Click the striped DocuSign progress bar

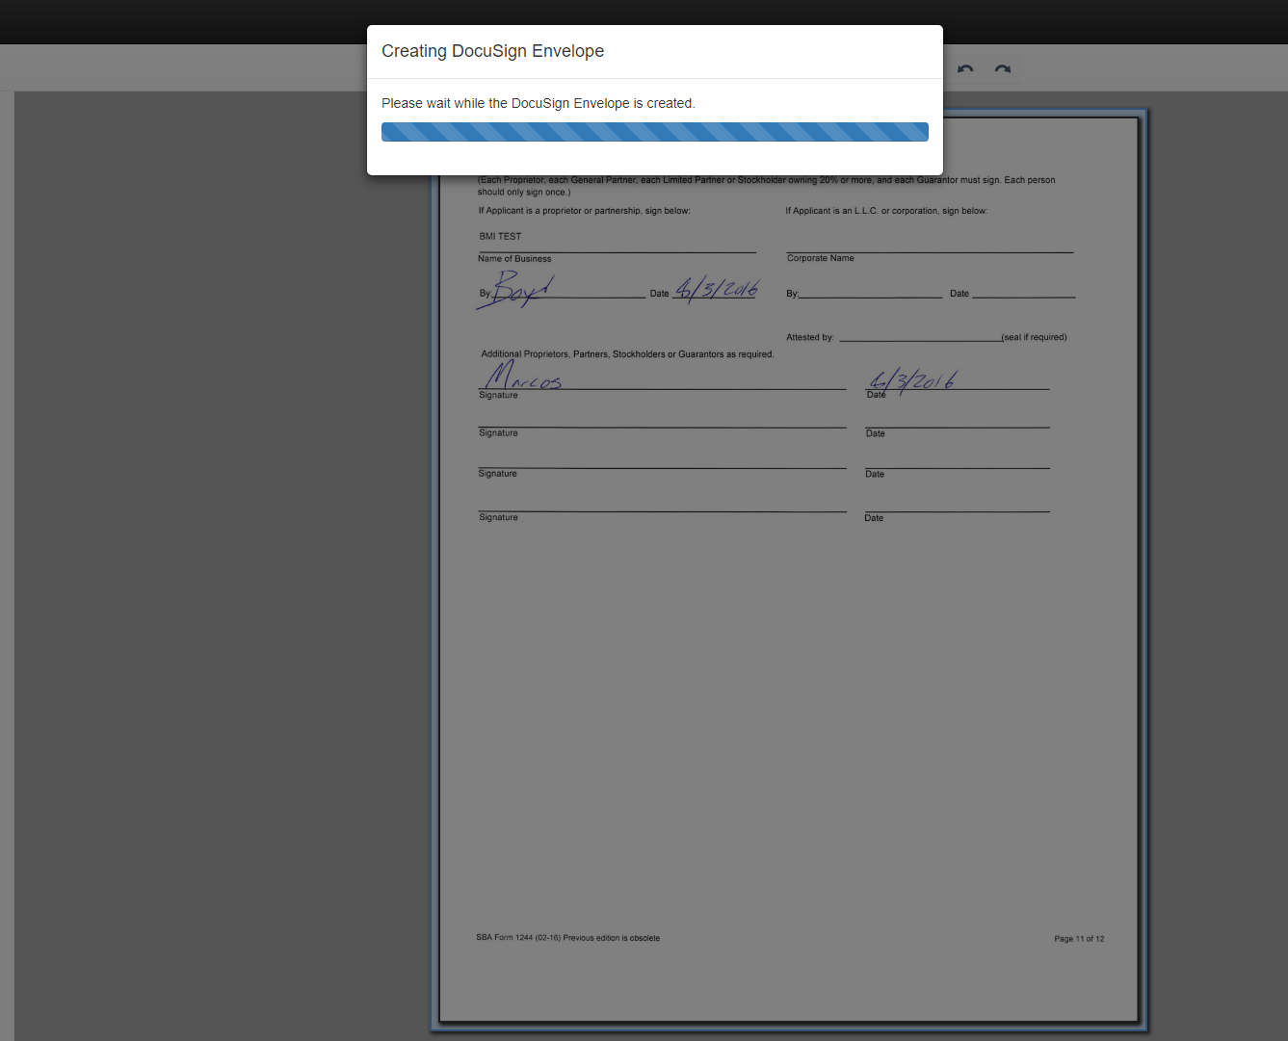coord(655,132)
